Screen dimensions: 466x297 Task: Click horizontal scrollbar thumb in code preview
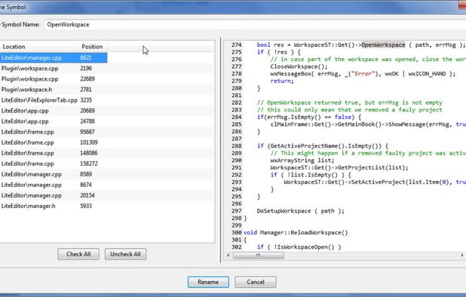click(259, 255)
